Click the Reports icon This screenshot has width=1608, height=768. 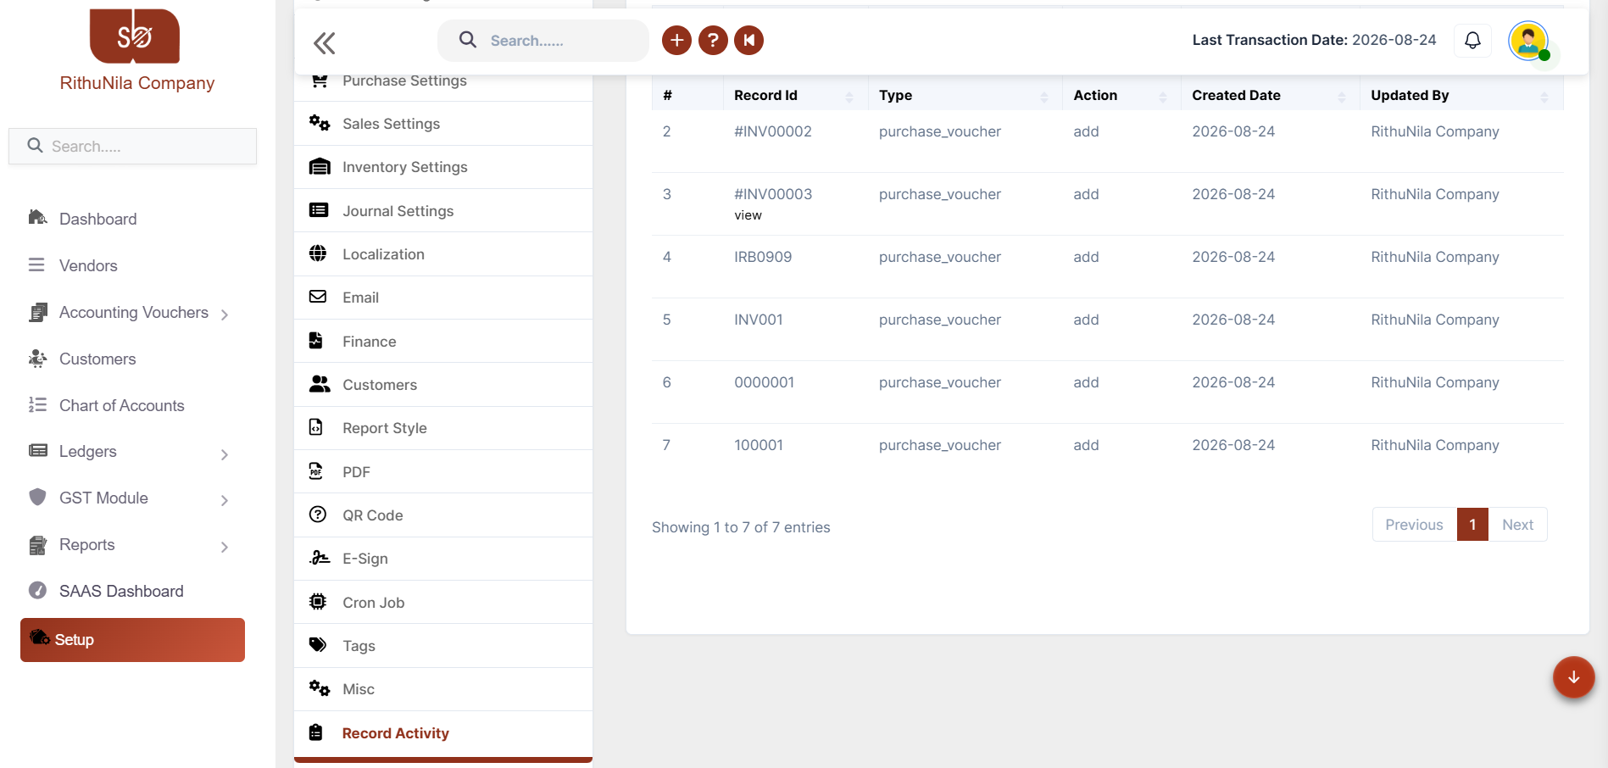37,545
